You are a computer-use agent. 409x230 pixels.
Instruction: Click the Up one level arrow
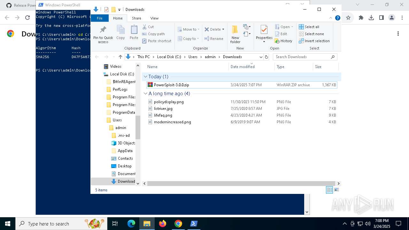pyautogui.click(x=120, y=57)
